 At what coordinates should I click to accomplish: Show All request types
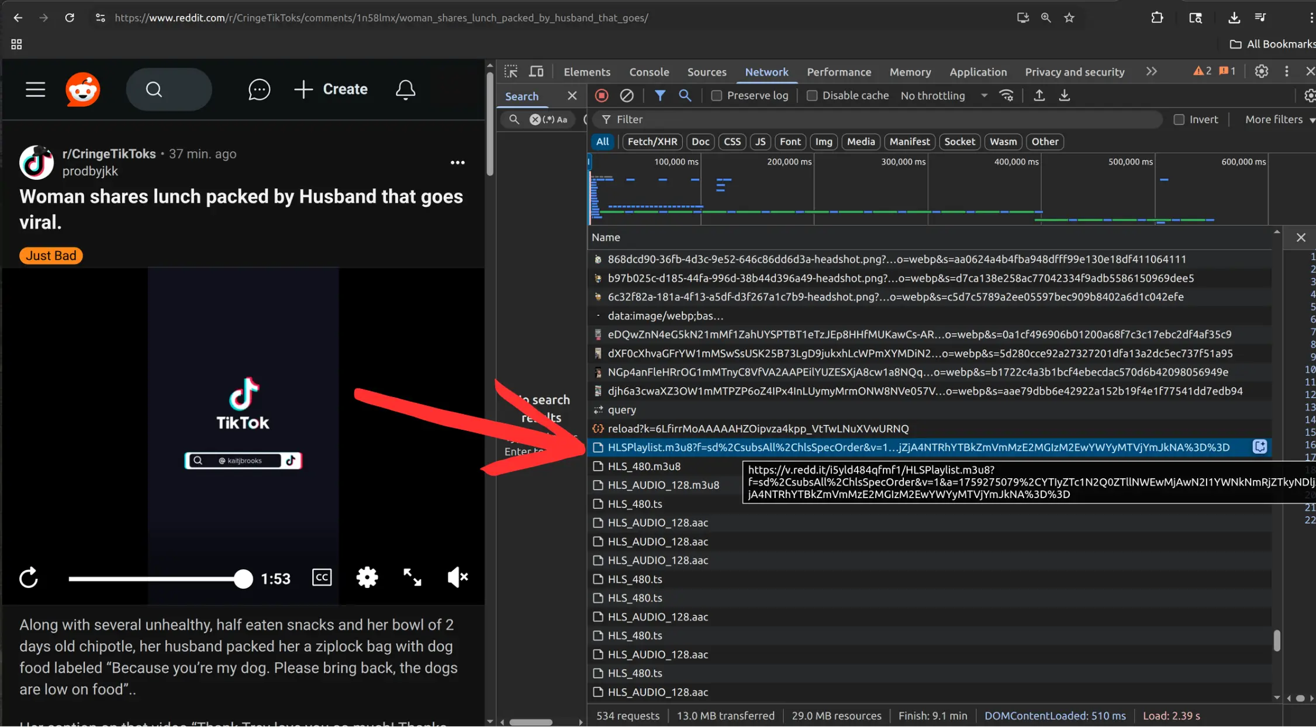point(602,141)
